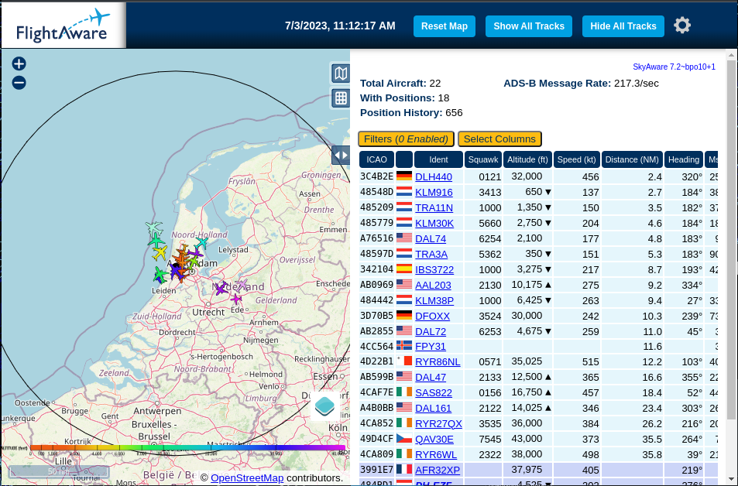This screenshot has width=738, height=486.
Task: Click the ICAO code 3C4B2E
Action: (x=376, y=176)
